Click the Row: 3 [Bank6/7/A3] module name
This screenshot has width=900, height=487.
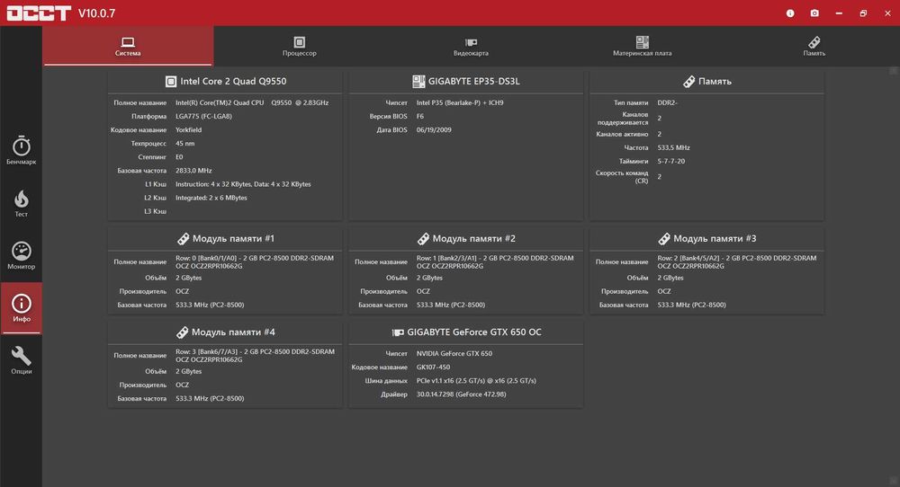255,356
